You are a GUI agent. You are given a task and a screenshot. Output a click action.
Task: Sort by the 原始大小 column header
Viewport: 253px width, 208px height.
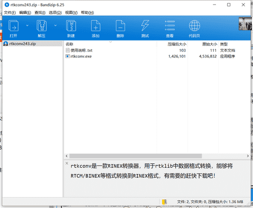coord(203,44)
